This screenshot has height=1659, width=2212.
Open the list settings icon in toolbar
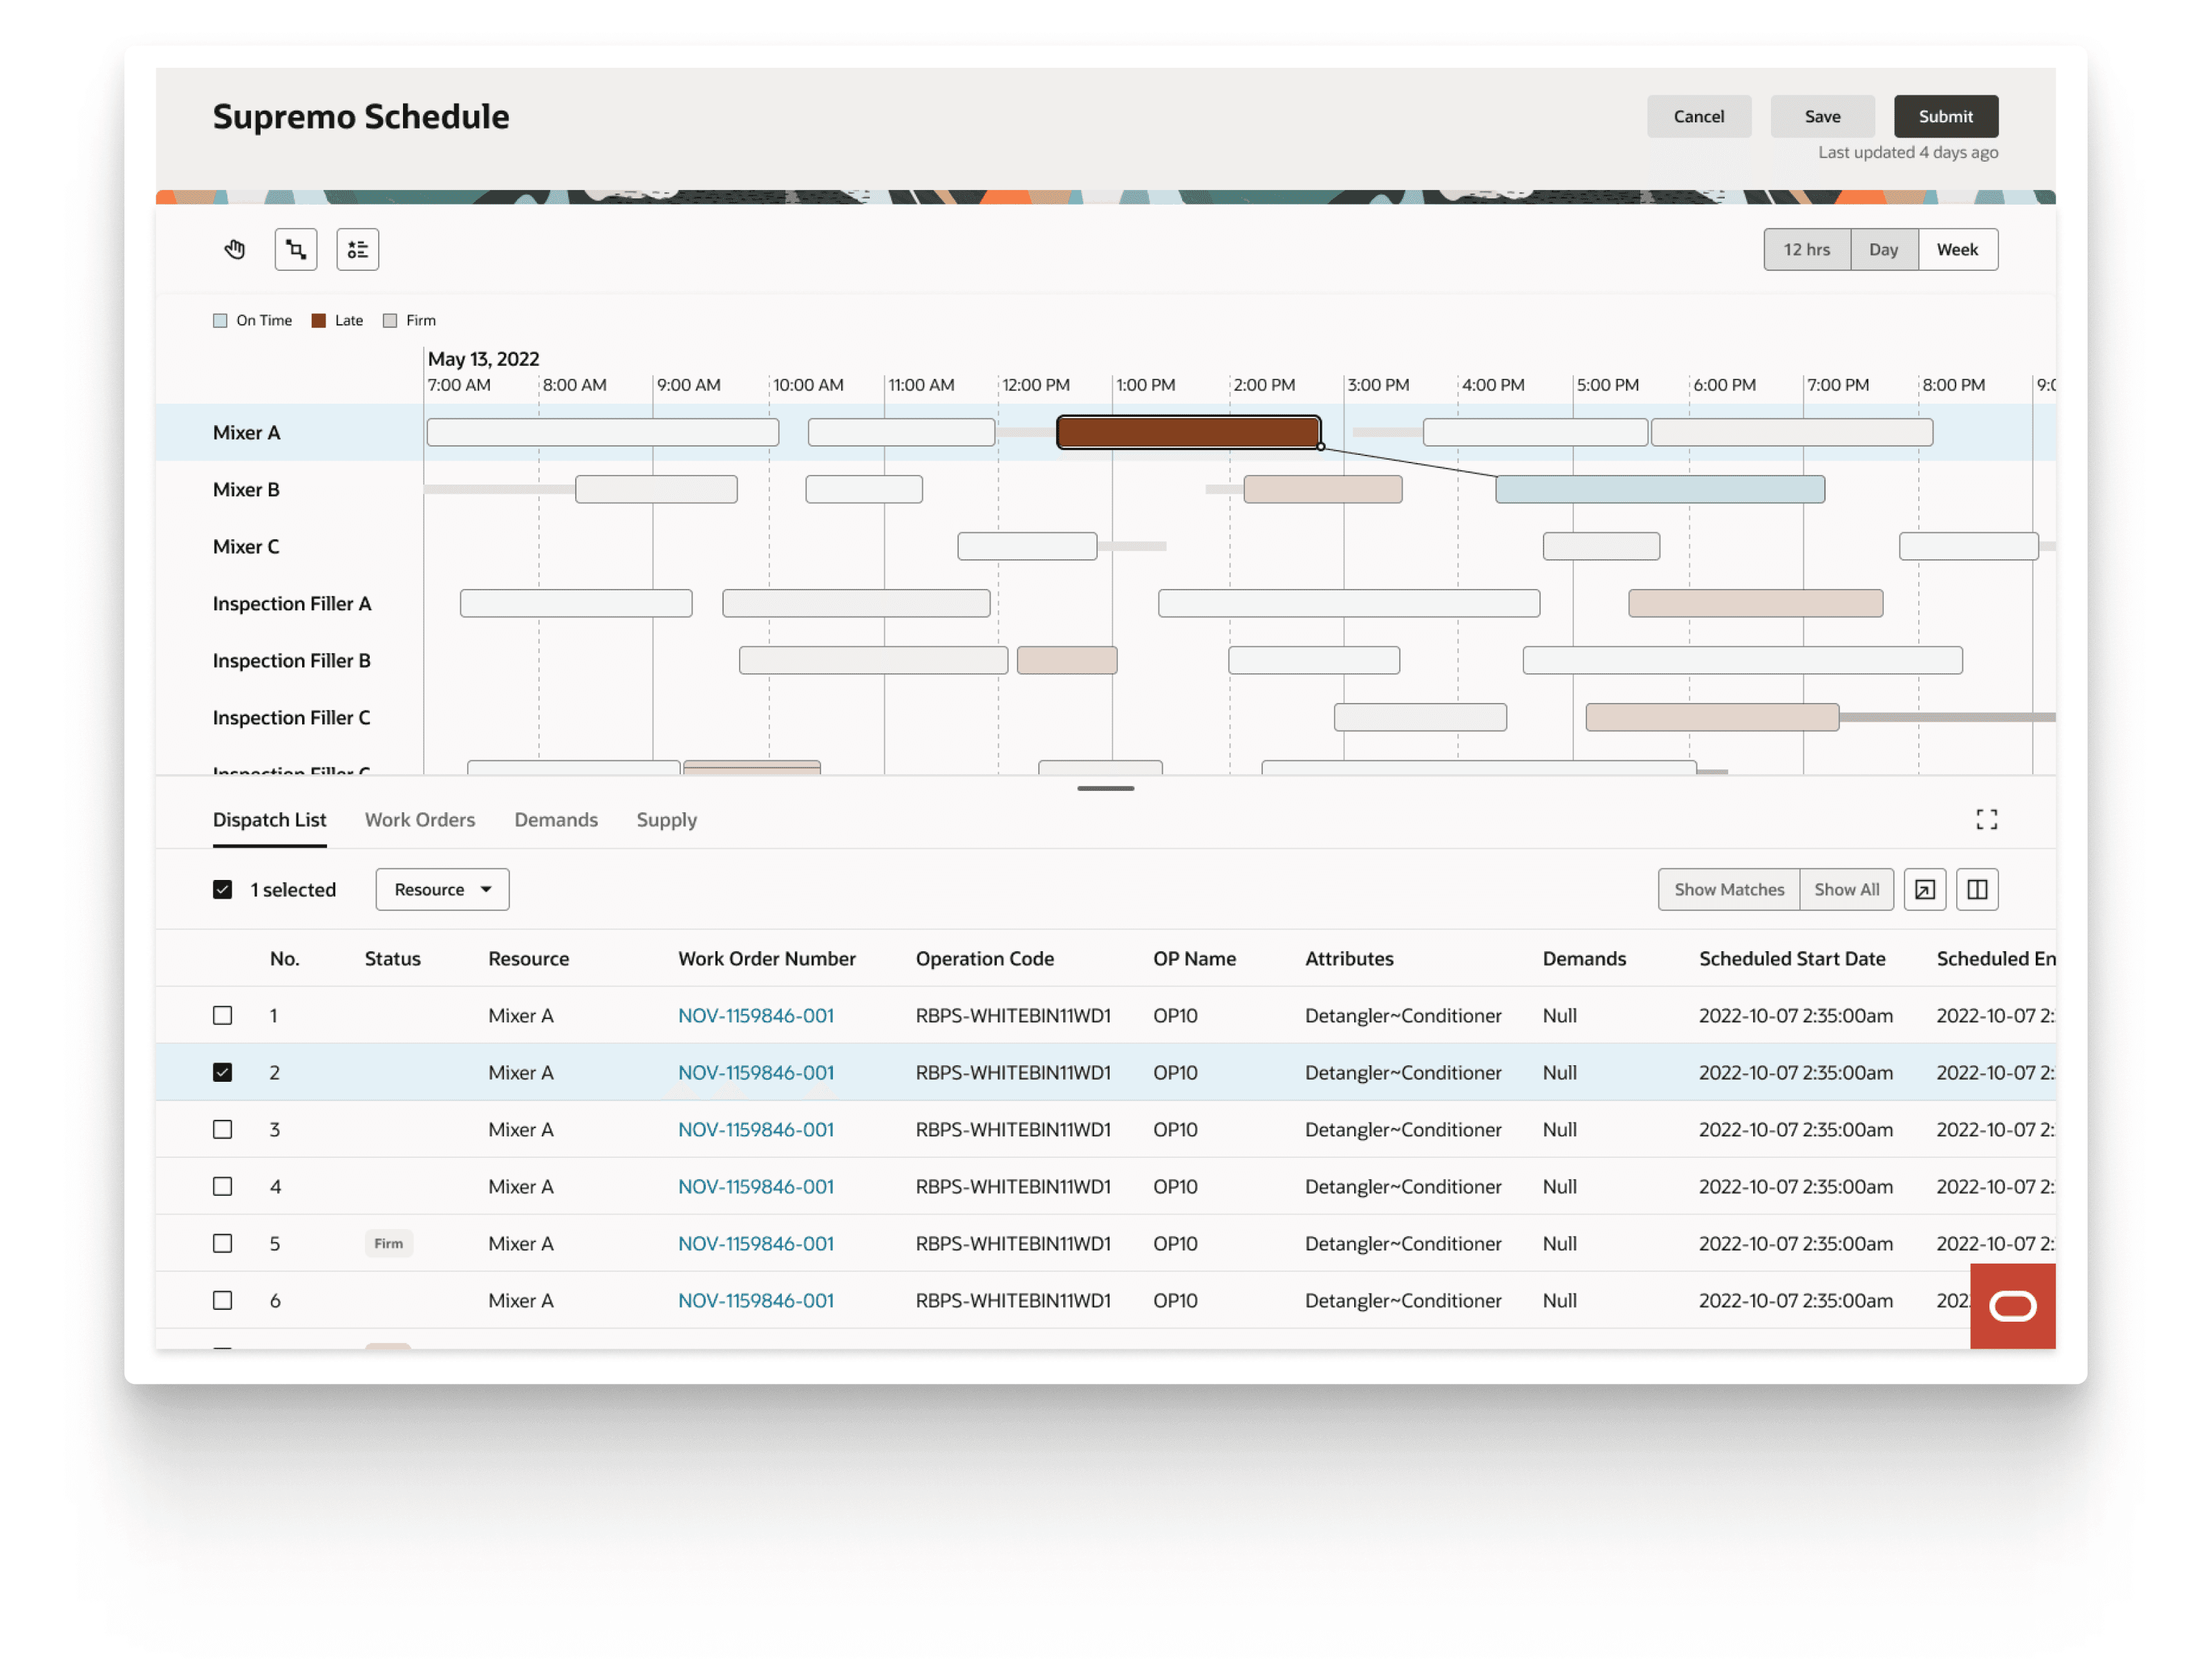coord(358,249)
